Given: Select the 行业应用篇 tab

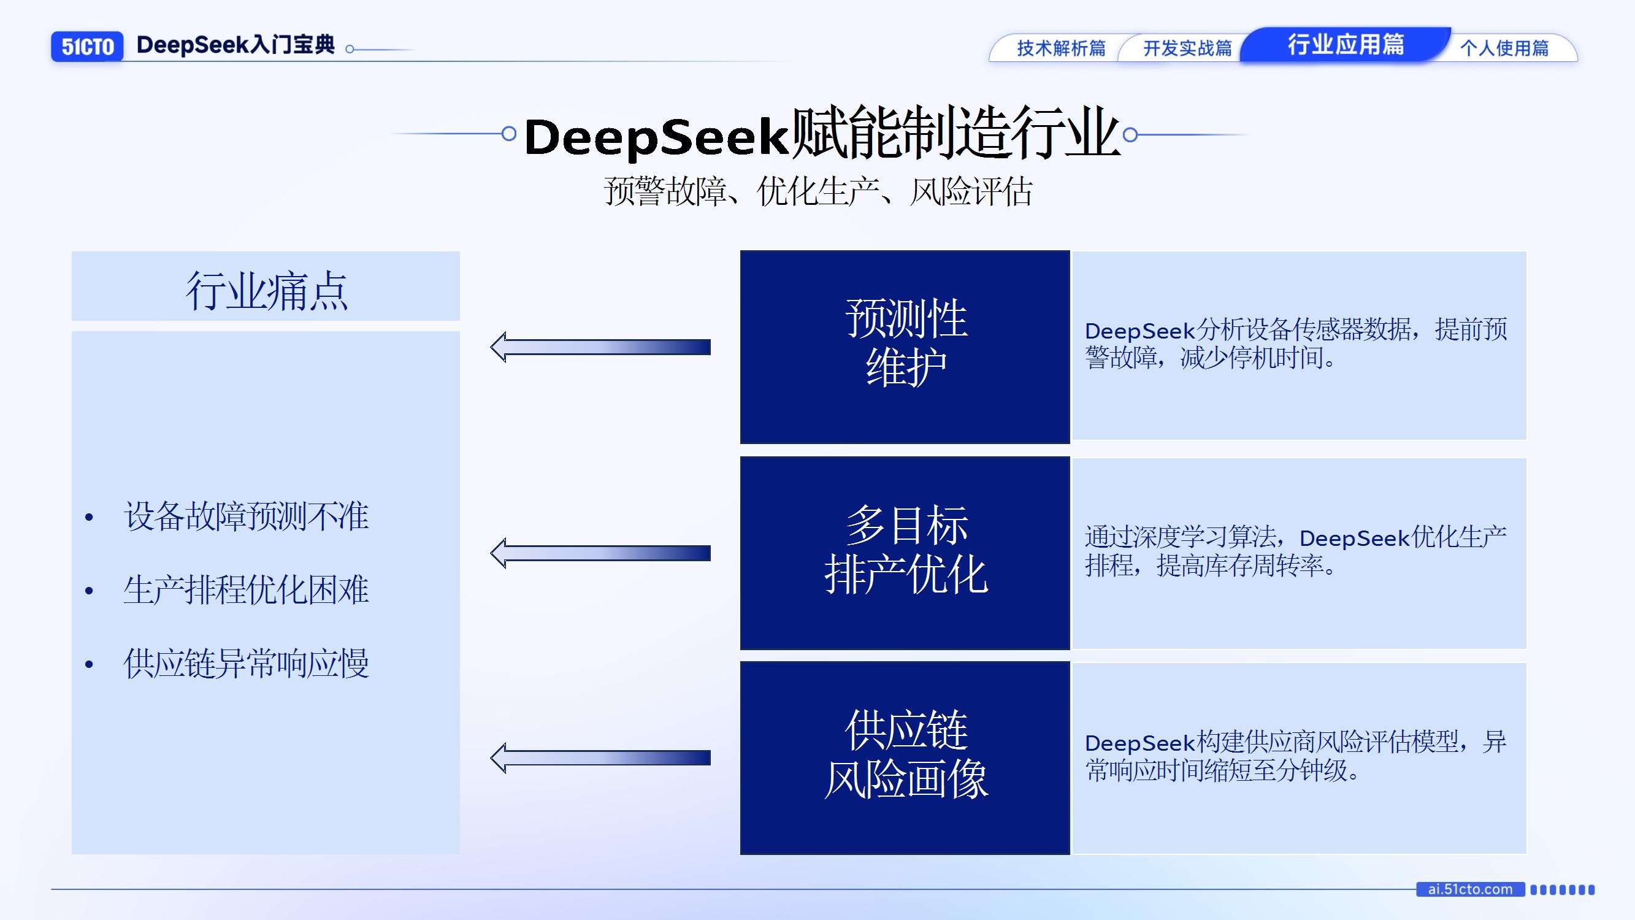Looking at the screenshot, I should [1345, 44].
